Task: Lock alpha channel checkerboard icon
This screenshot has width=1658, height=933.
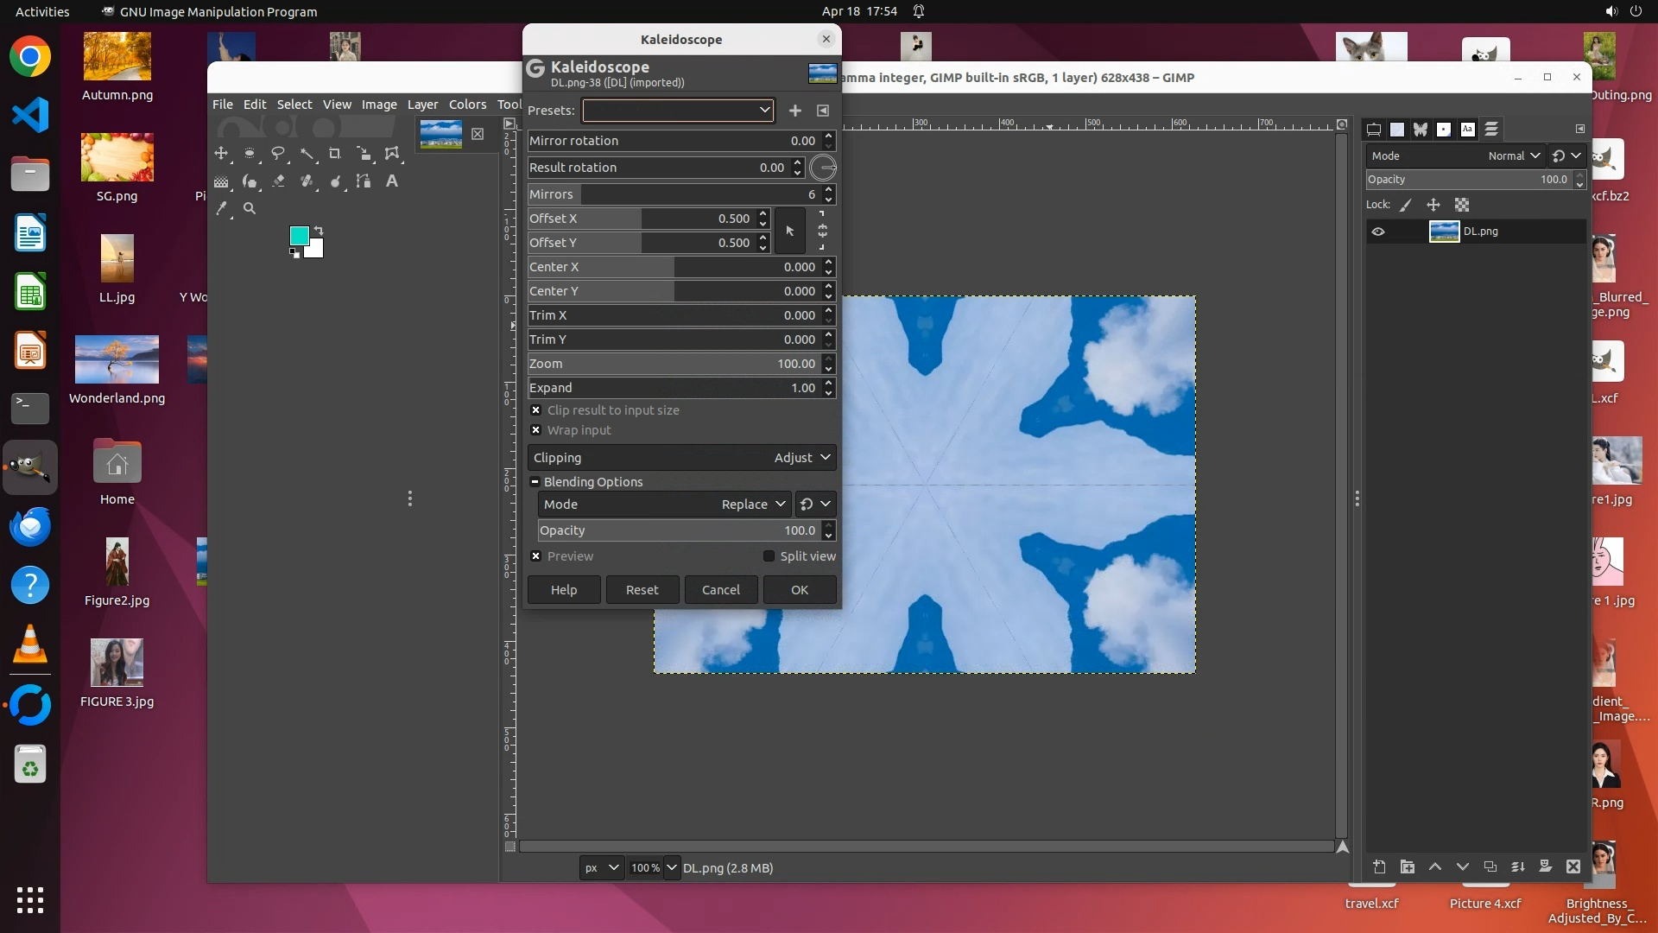Action: tap(1462, 205)
